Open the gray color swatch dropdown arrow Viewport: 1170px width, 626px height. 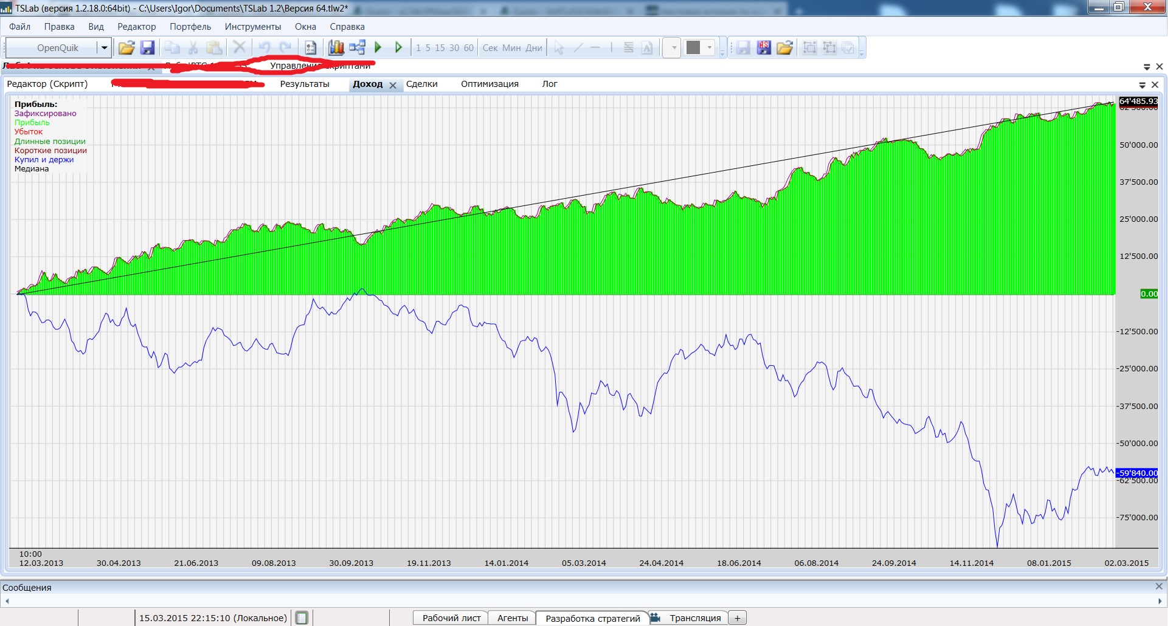(710, 48)
